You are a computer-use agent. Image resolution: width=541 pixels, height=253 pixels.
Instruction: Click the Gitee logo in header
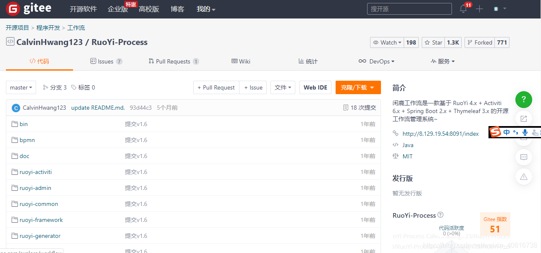29,8
